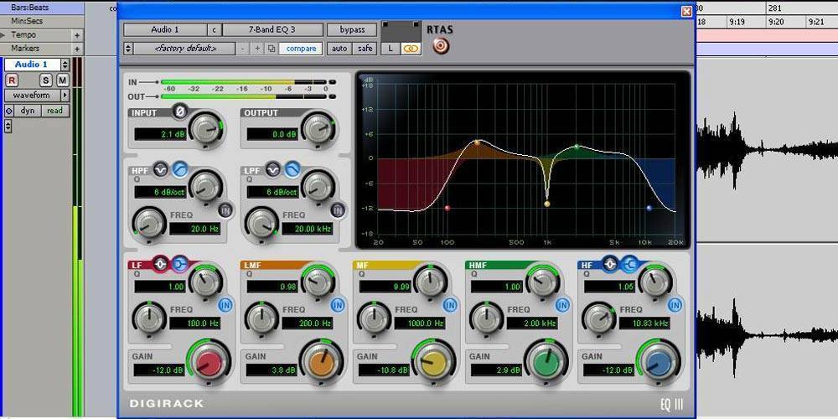Click the MF frequency field 1000.0 Hz
838x419 pixels.
click(420, 323)
